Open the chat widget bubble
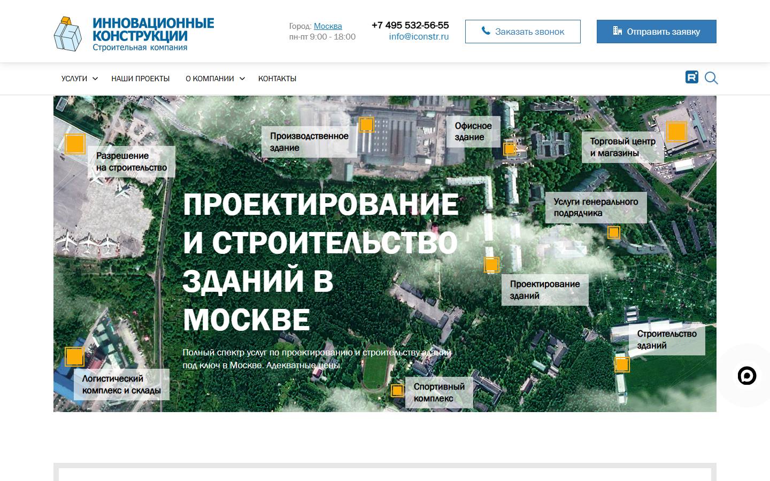The height and width of the screenshot is (481, 770). coord(747,376)
